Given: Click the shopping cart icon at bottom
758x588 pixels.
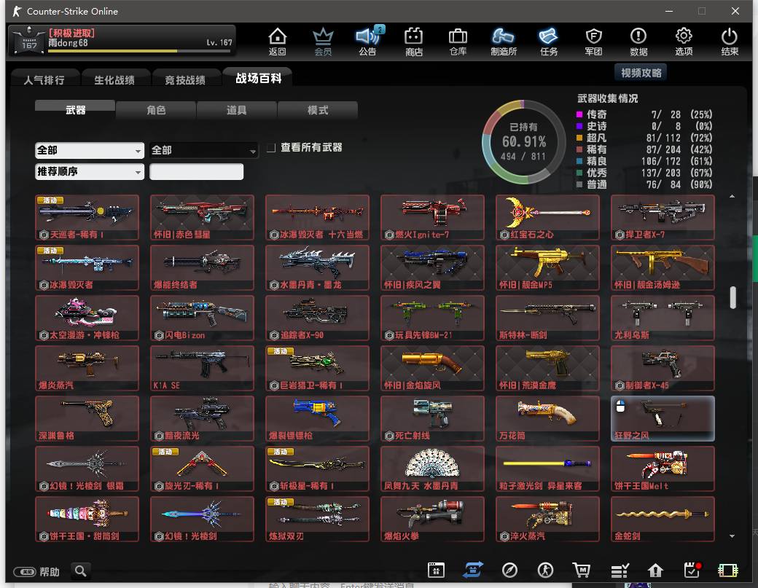Looking at the screenshot, I should 582,571.
